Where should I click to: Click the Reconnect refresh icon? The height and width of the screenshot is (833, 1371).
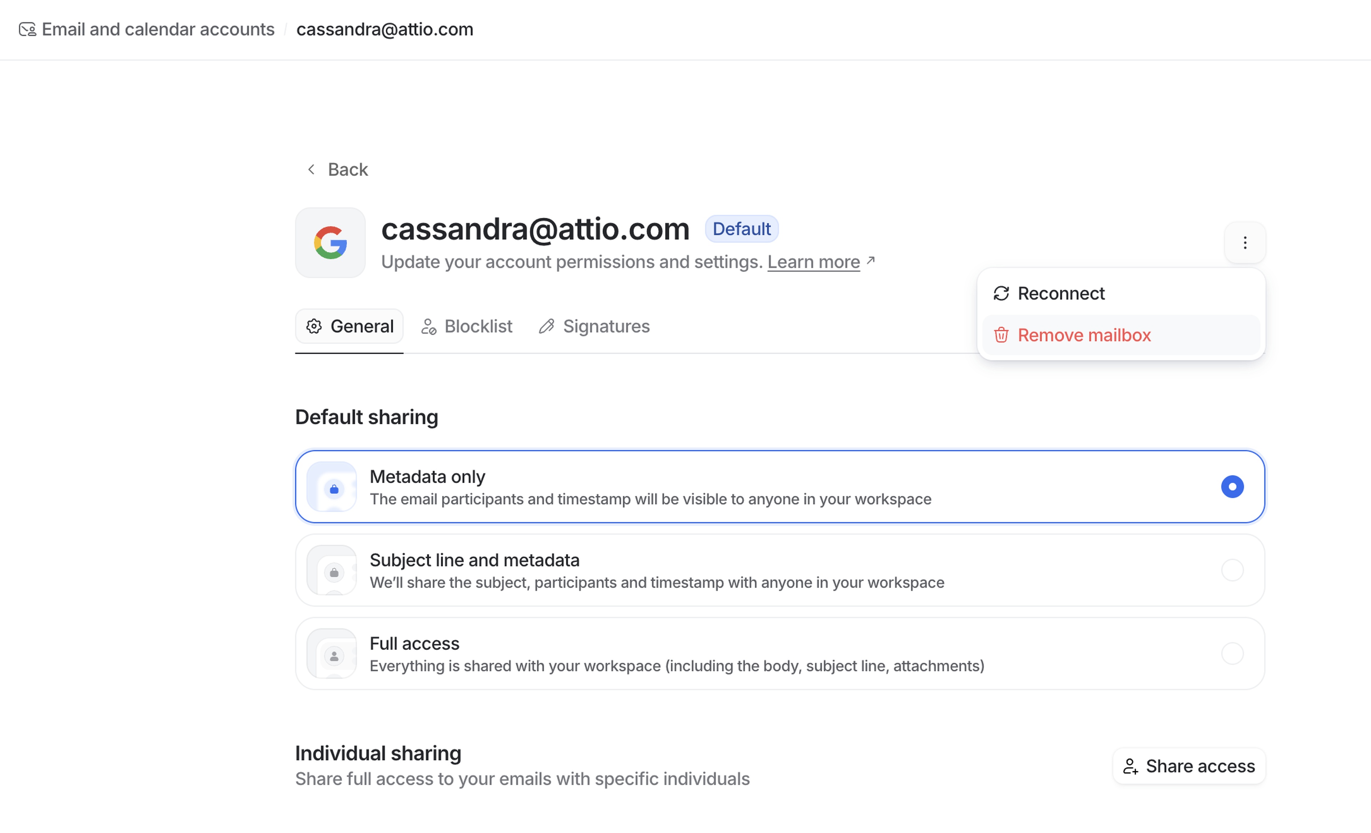click(1001, 294)
